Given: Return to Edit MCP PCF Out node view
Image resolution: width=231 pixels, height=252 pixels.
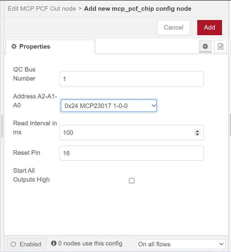Looking at the screenshot, I should pyautogui.click(x=42, y=9).
